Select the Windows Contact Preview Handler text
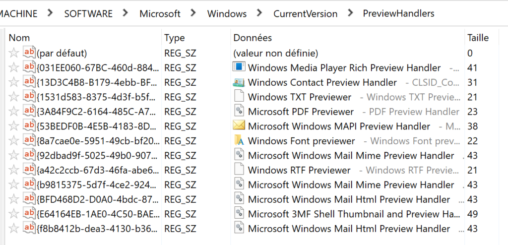 coord(322,82)
